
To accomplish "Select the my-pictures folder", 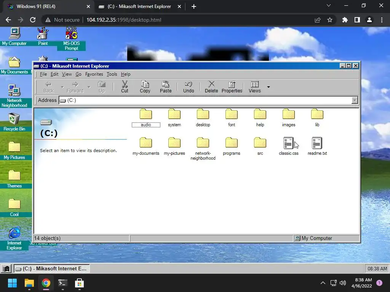I will (174, 146).
